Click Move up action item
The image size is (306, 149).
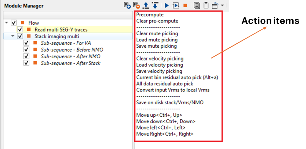coord(159,115)
